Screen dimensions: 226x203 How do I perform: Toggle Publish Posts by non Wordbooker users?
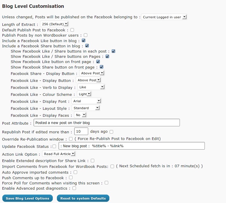click(x=86, y=35)
